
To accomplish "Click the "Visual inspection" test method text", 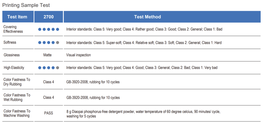I will tap(78, 55).
